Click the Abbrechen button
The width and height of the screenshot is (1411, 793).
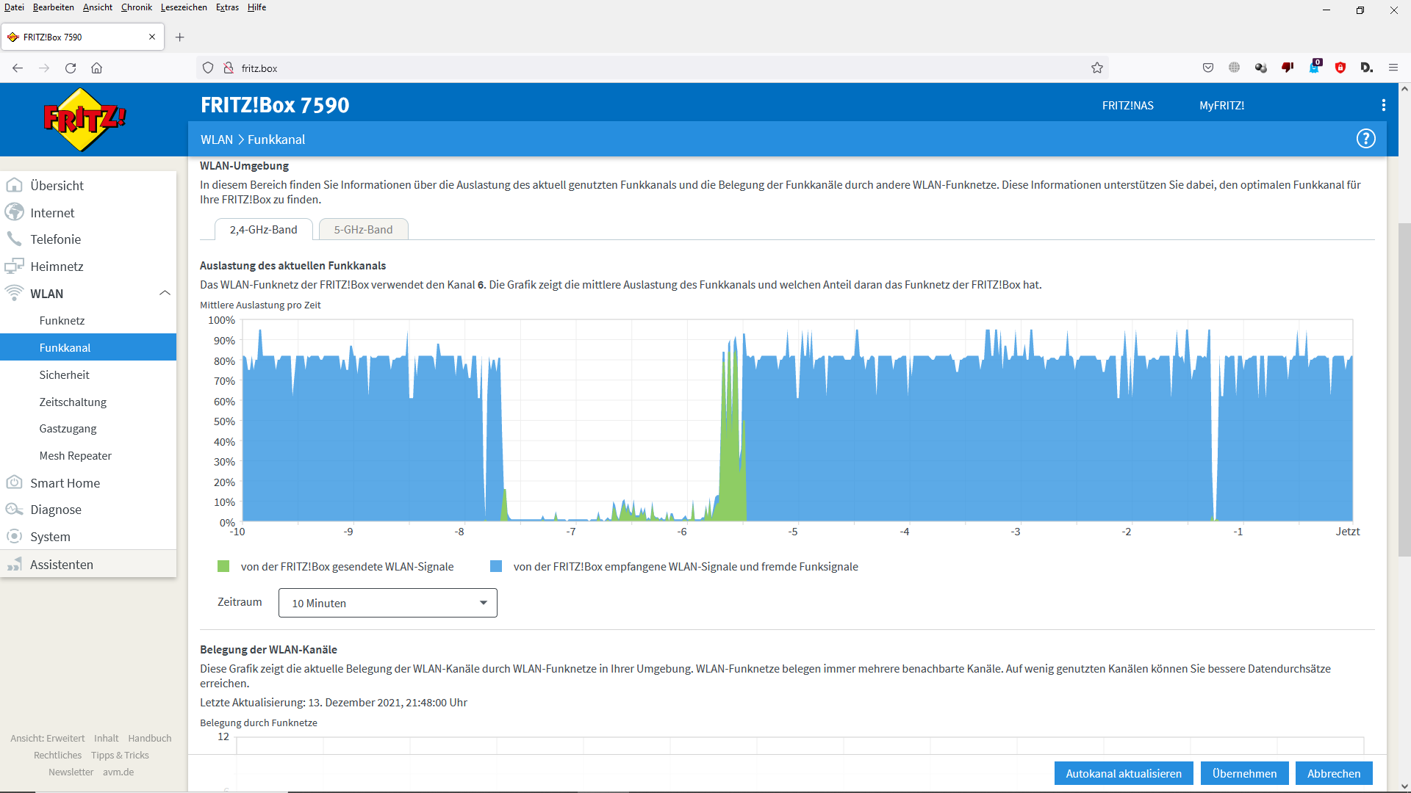pyautogui.click(x=1334, y=773)
